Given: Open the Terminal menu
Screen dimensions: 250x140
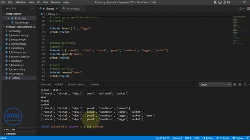Looking at the screenshot, I should (x=55, y=2).
